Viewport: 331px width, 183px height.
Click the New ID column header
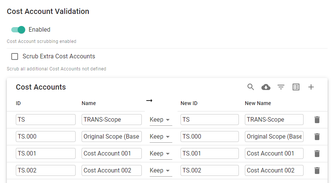tap(189, 103)
